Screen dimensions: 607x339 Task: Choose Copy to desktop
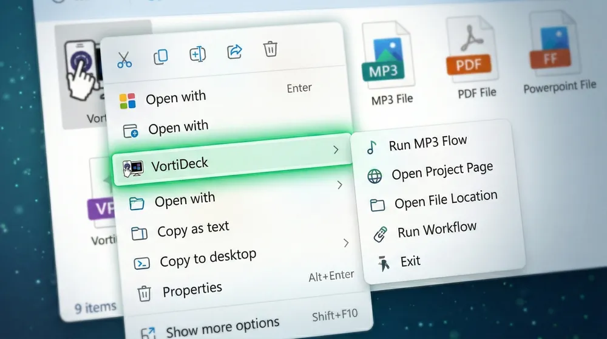pos(208,258)
